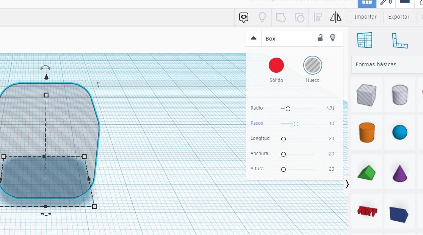Click the lock icon in Box inspector
This screenshot has height=235, width=423.
click(320, 38)
